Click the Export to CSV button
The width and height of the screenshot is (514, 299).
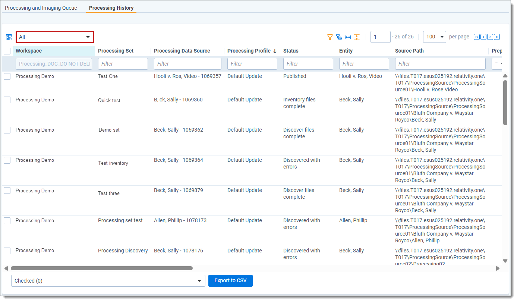click(230, 281)
